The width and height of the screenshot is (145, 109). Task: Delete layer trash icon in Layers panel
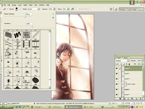click(x=140, y=99)
